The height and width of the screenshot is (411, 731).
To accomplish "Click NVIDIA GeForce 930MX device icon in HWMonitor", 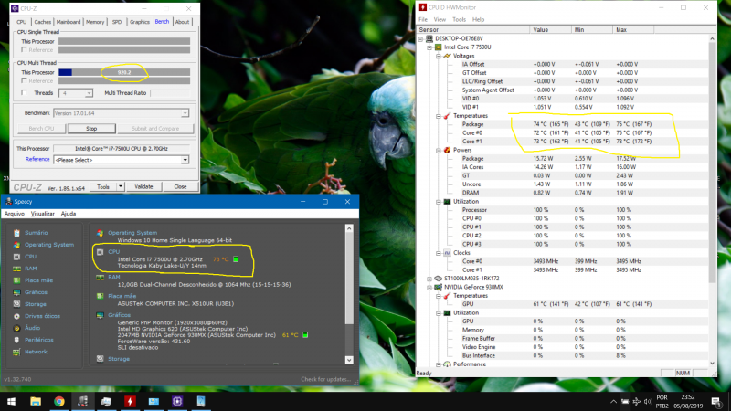I will tap(439, 287).
